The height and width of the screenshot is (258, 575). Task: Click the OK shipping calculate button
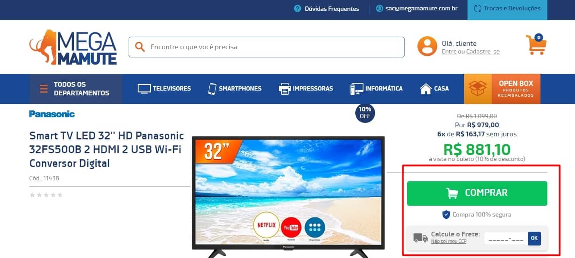pyautogui.click(x=534, y=238)
